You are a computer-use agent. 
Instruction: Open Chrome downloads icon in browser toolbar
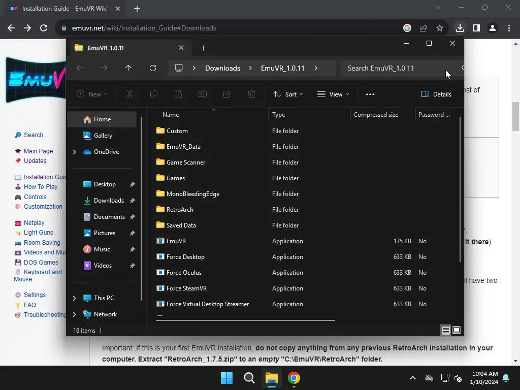tap(460, 28)
